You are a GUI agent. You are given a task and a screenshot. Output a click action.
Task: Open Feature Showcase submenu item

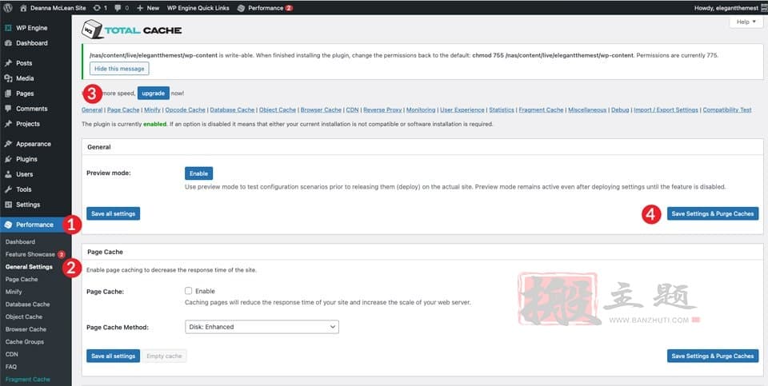(x=30, y=254)
